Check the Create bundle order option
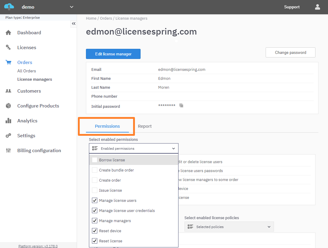328x248 pixels. point(95,170)
